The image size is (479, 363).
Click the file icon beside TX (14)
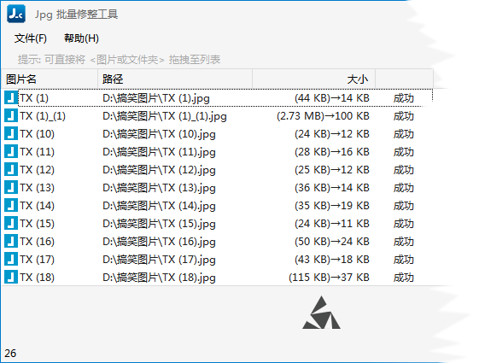click(x=11, y=205)
